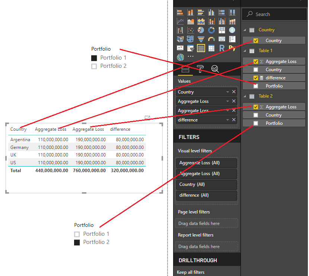
Task: Select the Scatter chart visual
Action: tap(190, 30)
